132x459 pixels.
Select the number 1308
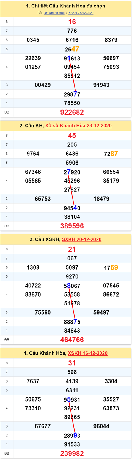click(33, 268)
